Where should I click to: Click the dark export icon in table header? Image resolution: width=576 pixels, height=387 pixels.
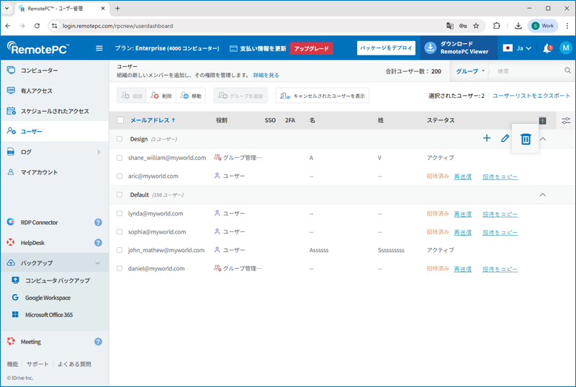543,120
